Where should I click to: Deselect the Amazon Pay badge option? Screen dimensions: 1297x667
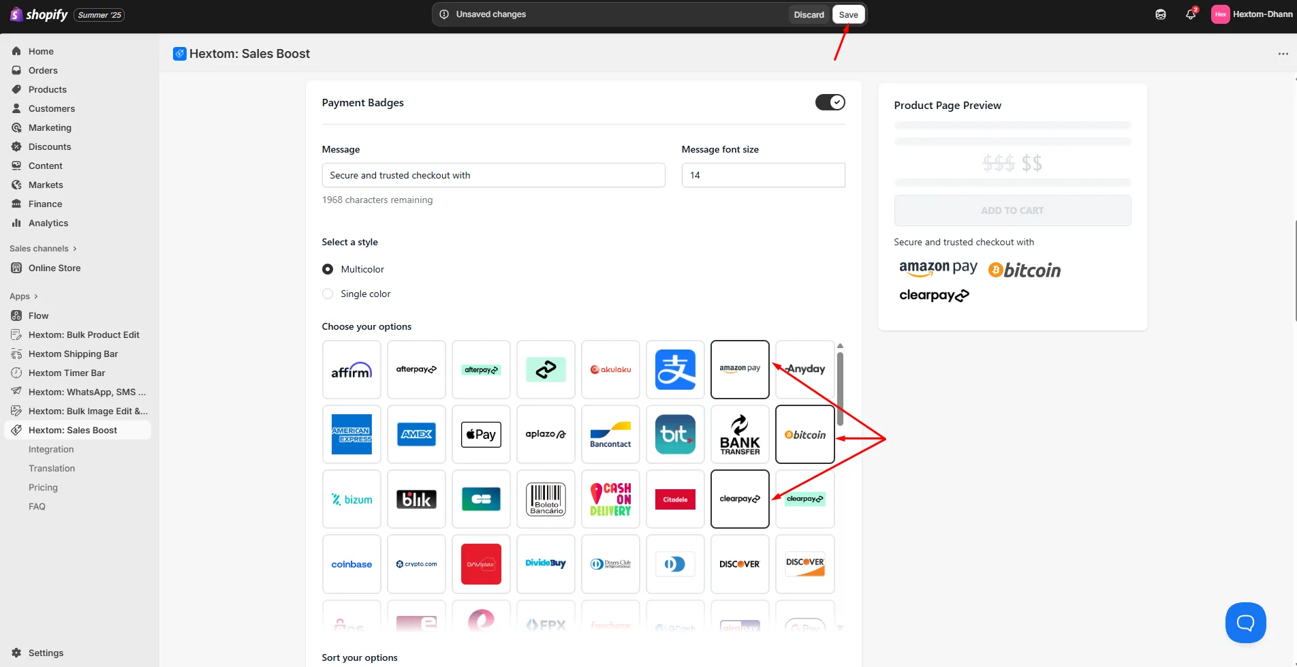tap(740, 369)
